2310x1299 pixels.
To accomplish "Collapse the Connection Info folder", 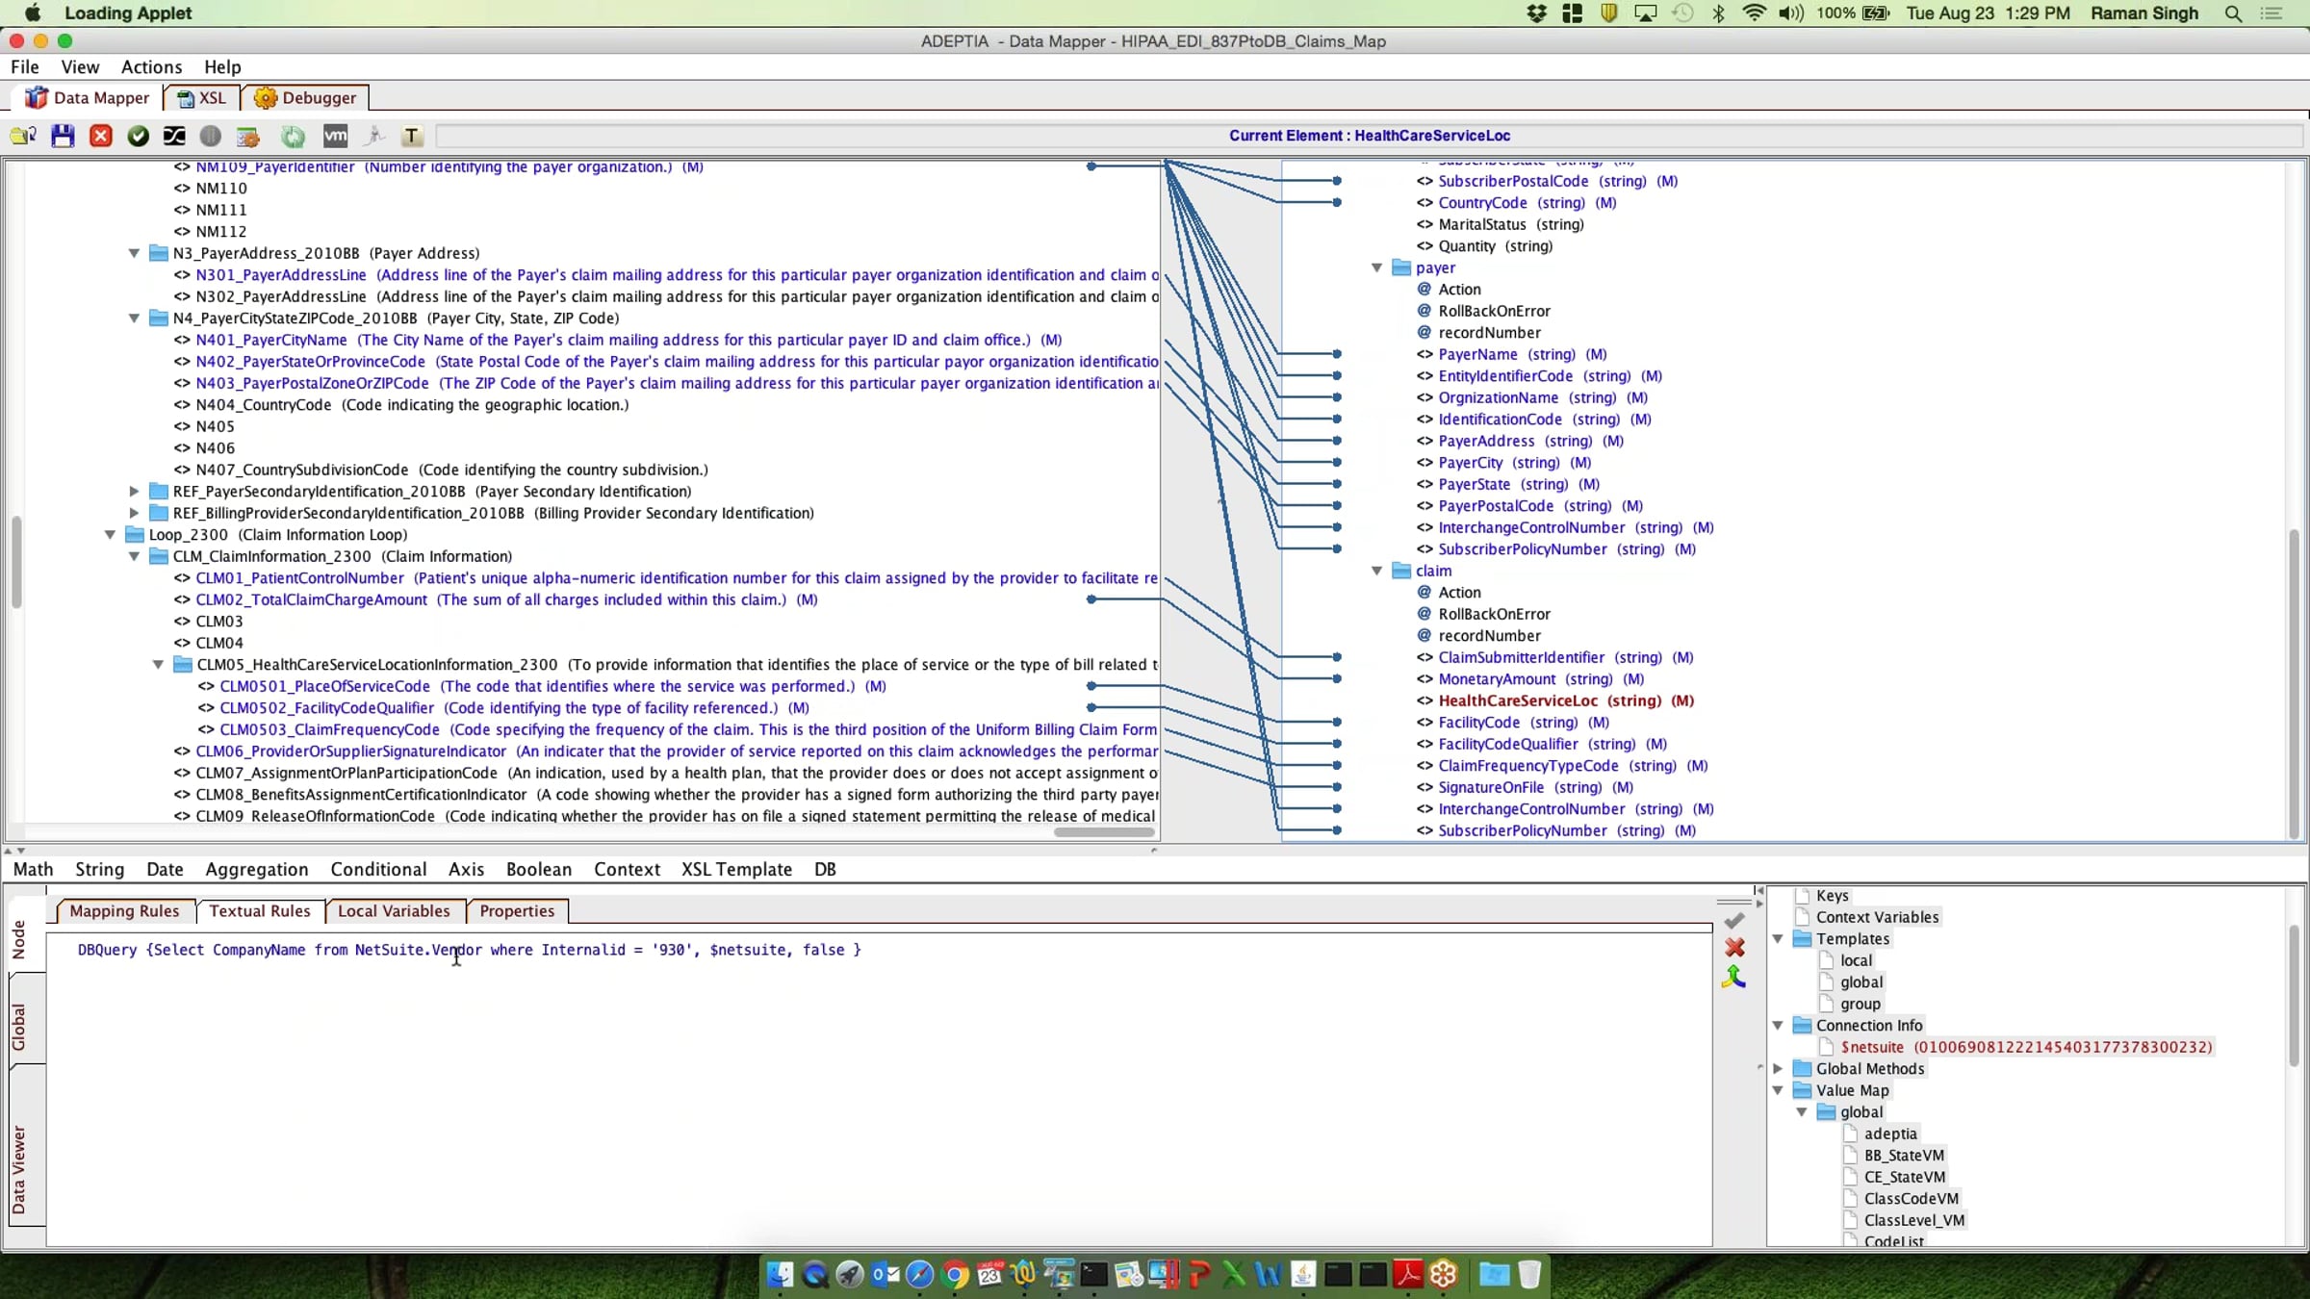I will [x=1778, y=1026].
